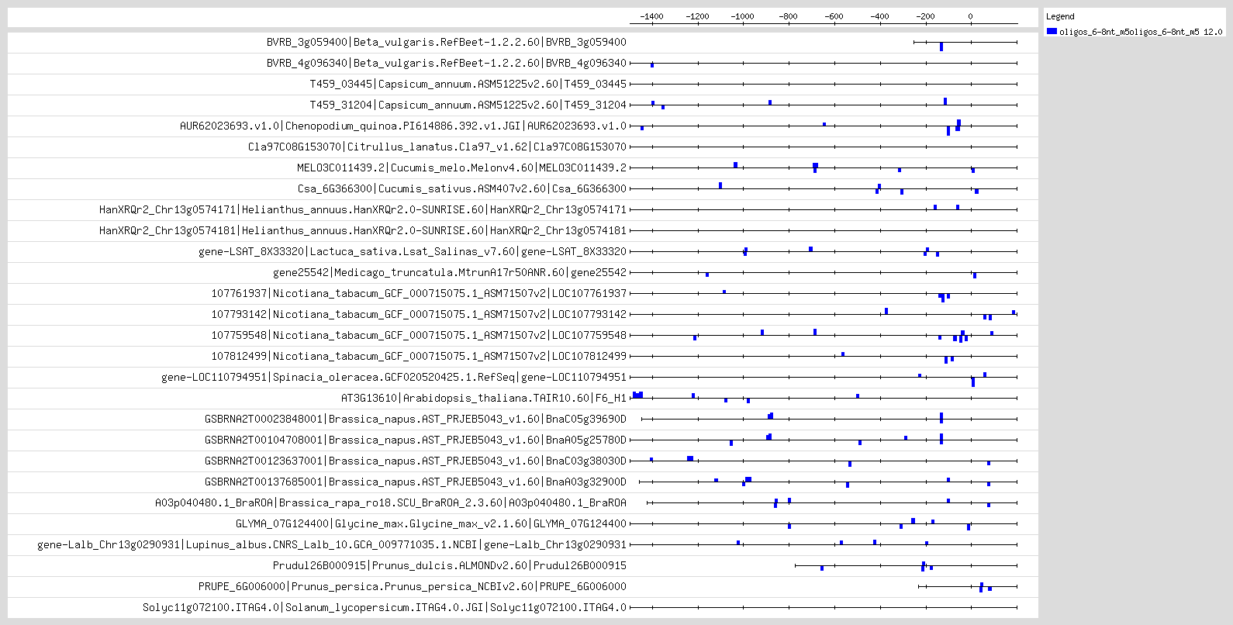Click the Prudul26B000915 Prunus_dulcis label

click(x=450, y=565)
